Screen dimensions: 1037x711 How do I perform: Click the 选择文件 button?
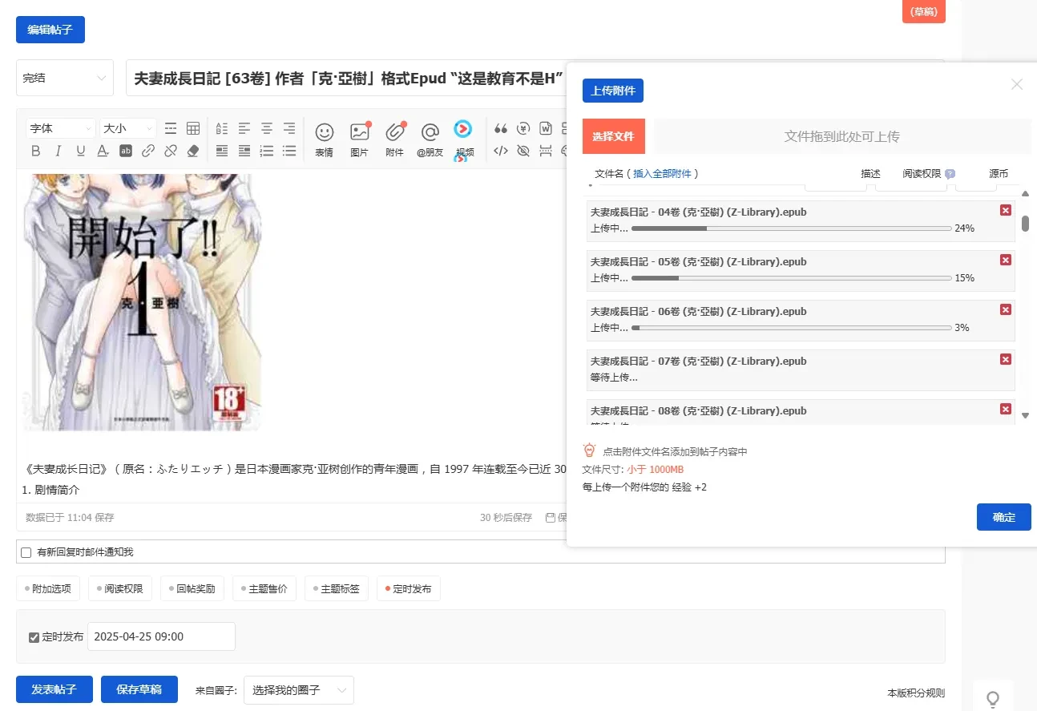[x=614, y=136]
